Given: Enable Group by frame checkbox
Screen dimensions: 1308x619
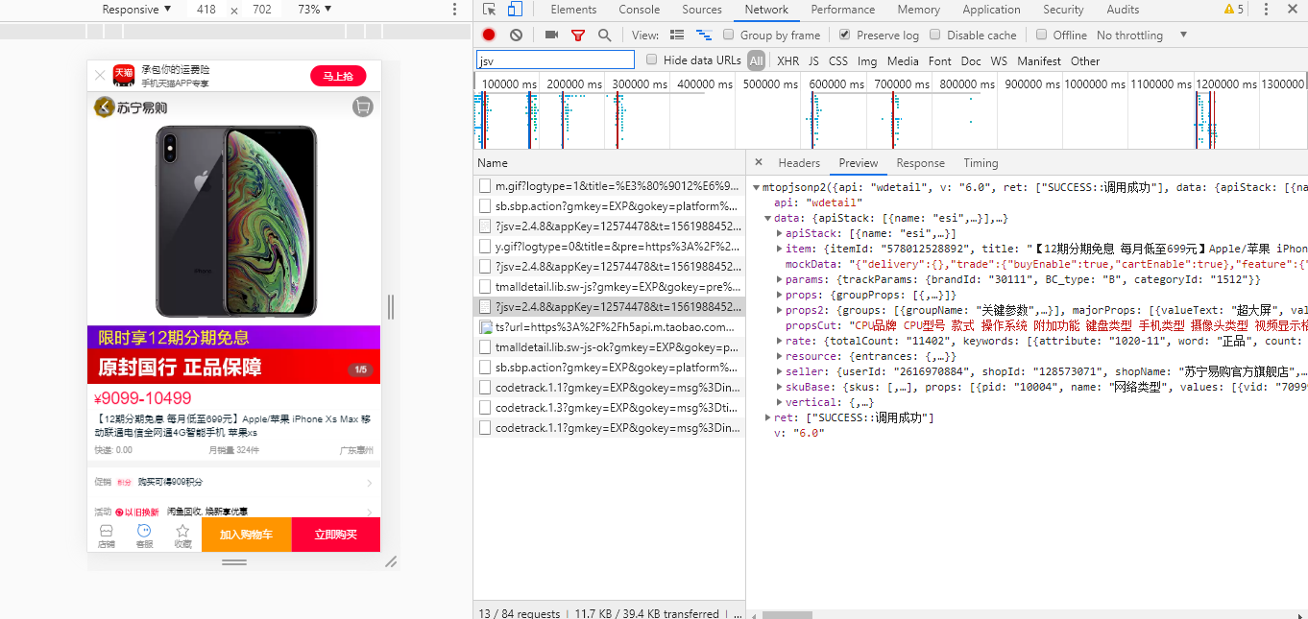Looking at the screenshot, I should point(729,35).
